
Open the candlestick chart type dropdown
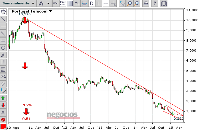[44, 3]
